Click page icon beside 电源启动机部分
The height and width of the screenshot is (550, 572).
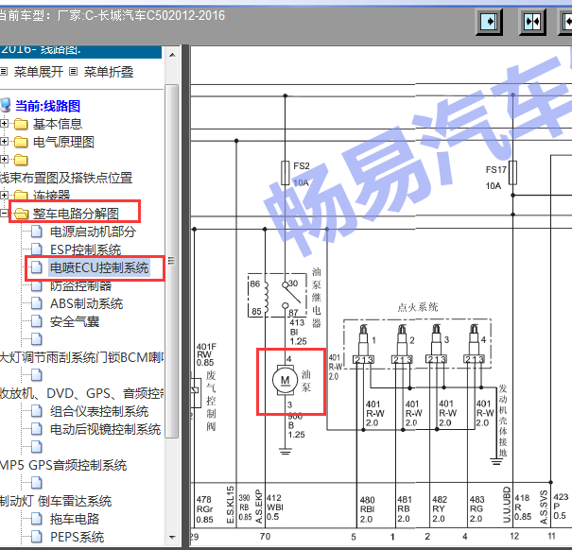tap(36, 232)
